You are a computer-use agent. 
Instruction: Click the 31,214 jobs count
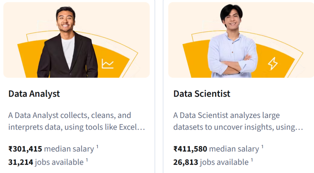pyautogui.click(x=21, y=162)
